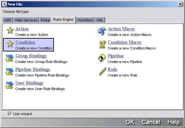
Task: Click the ruler icon for Rule
Action: coord(103,71)
